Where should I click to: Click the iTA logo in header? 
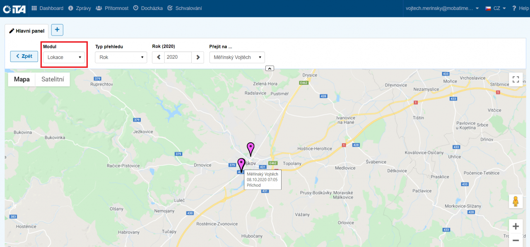14,8
